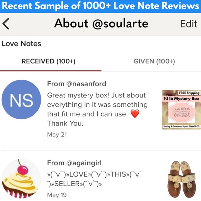Open the NS profile avatar
Image resolution: width=201 pixels, height=201 pixels.
coord(21,99)
